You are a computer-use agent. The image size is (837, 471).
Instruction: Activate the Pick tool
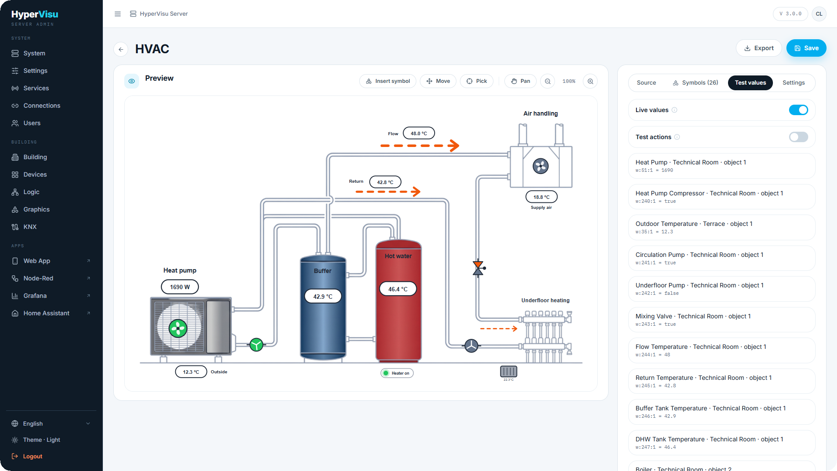[476, 81]
